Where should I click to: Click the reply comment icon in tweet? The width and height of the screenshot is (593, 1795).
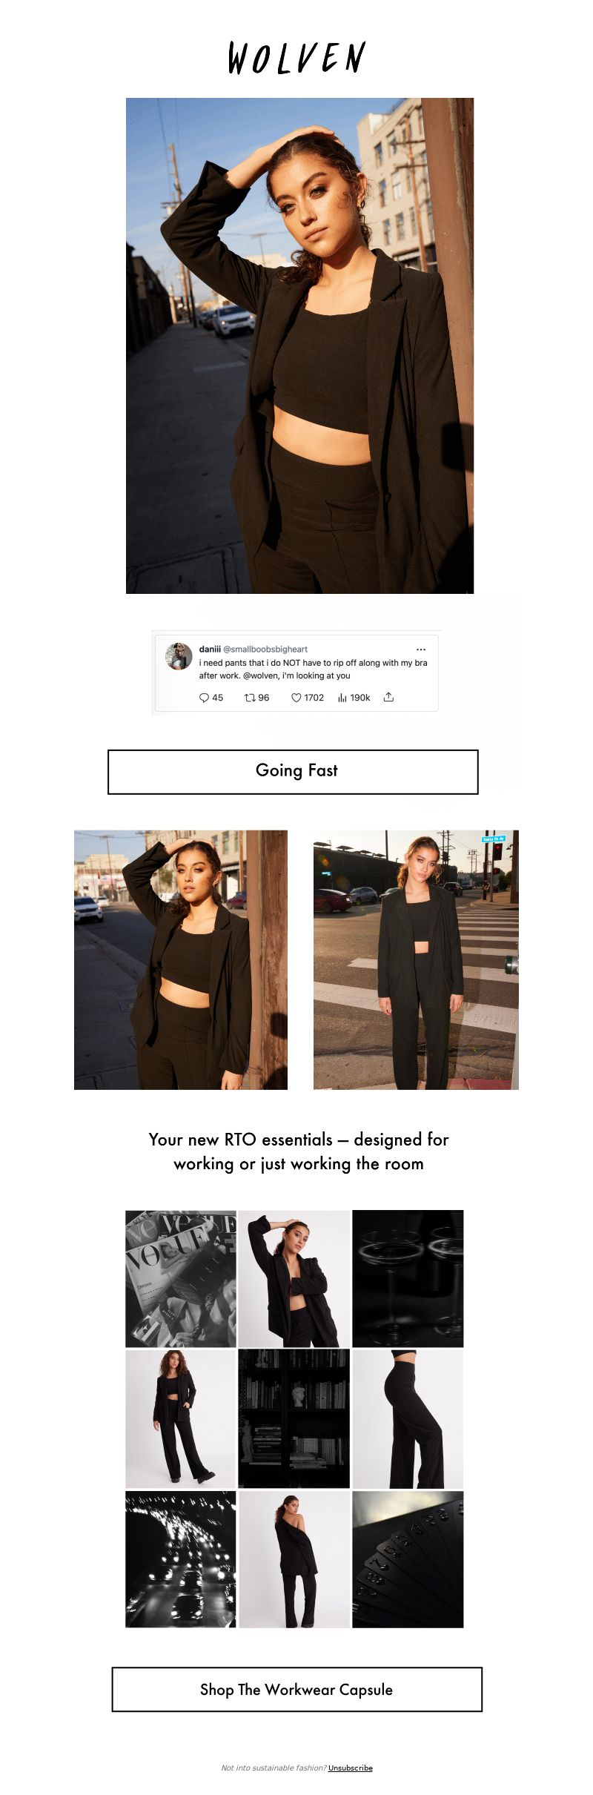point(204,698)
